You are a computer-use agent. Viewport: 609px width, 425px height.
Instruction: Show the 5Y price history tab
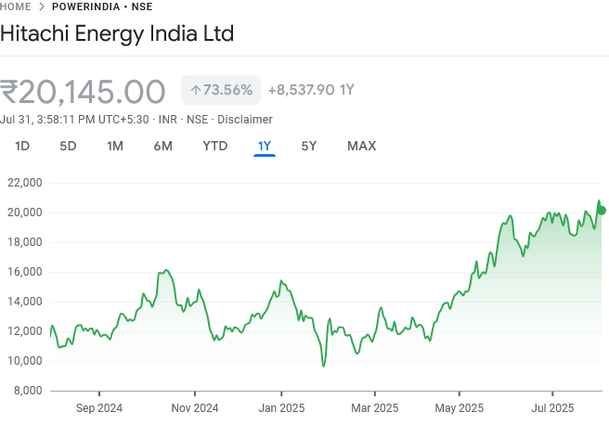309,146
